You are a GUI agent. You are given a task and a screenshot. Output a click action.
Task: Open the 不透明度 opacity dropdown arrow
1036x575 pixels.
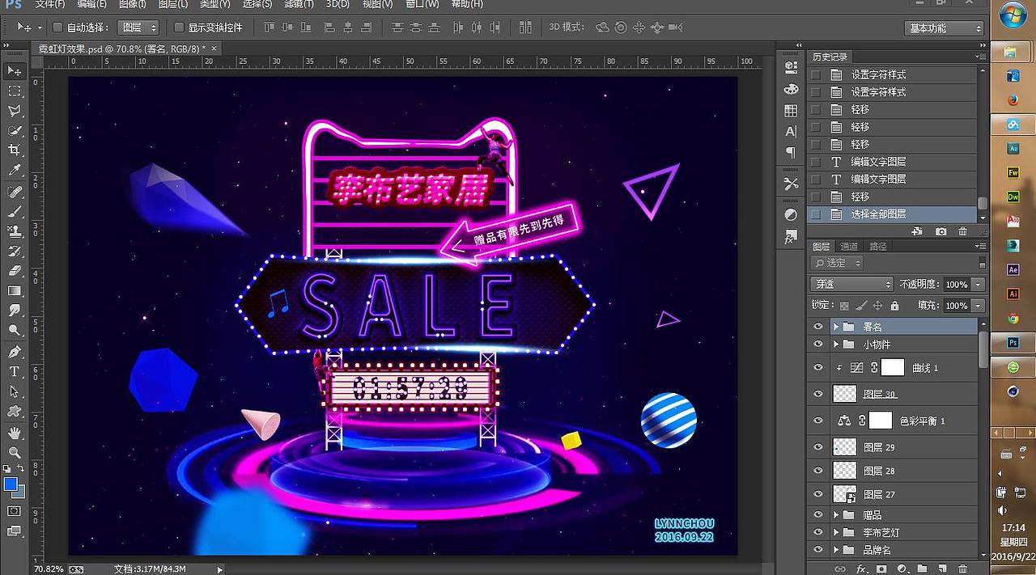(979, 285)
